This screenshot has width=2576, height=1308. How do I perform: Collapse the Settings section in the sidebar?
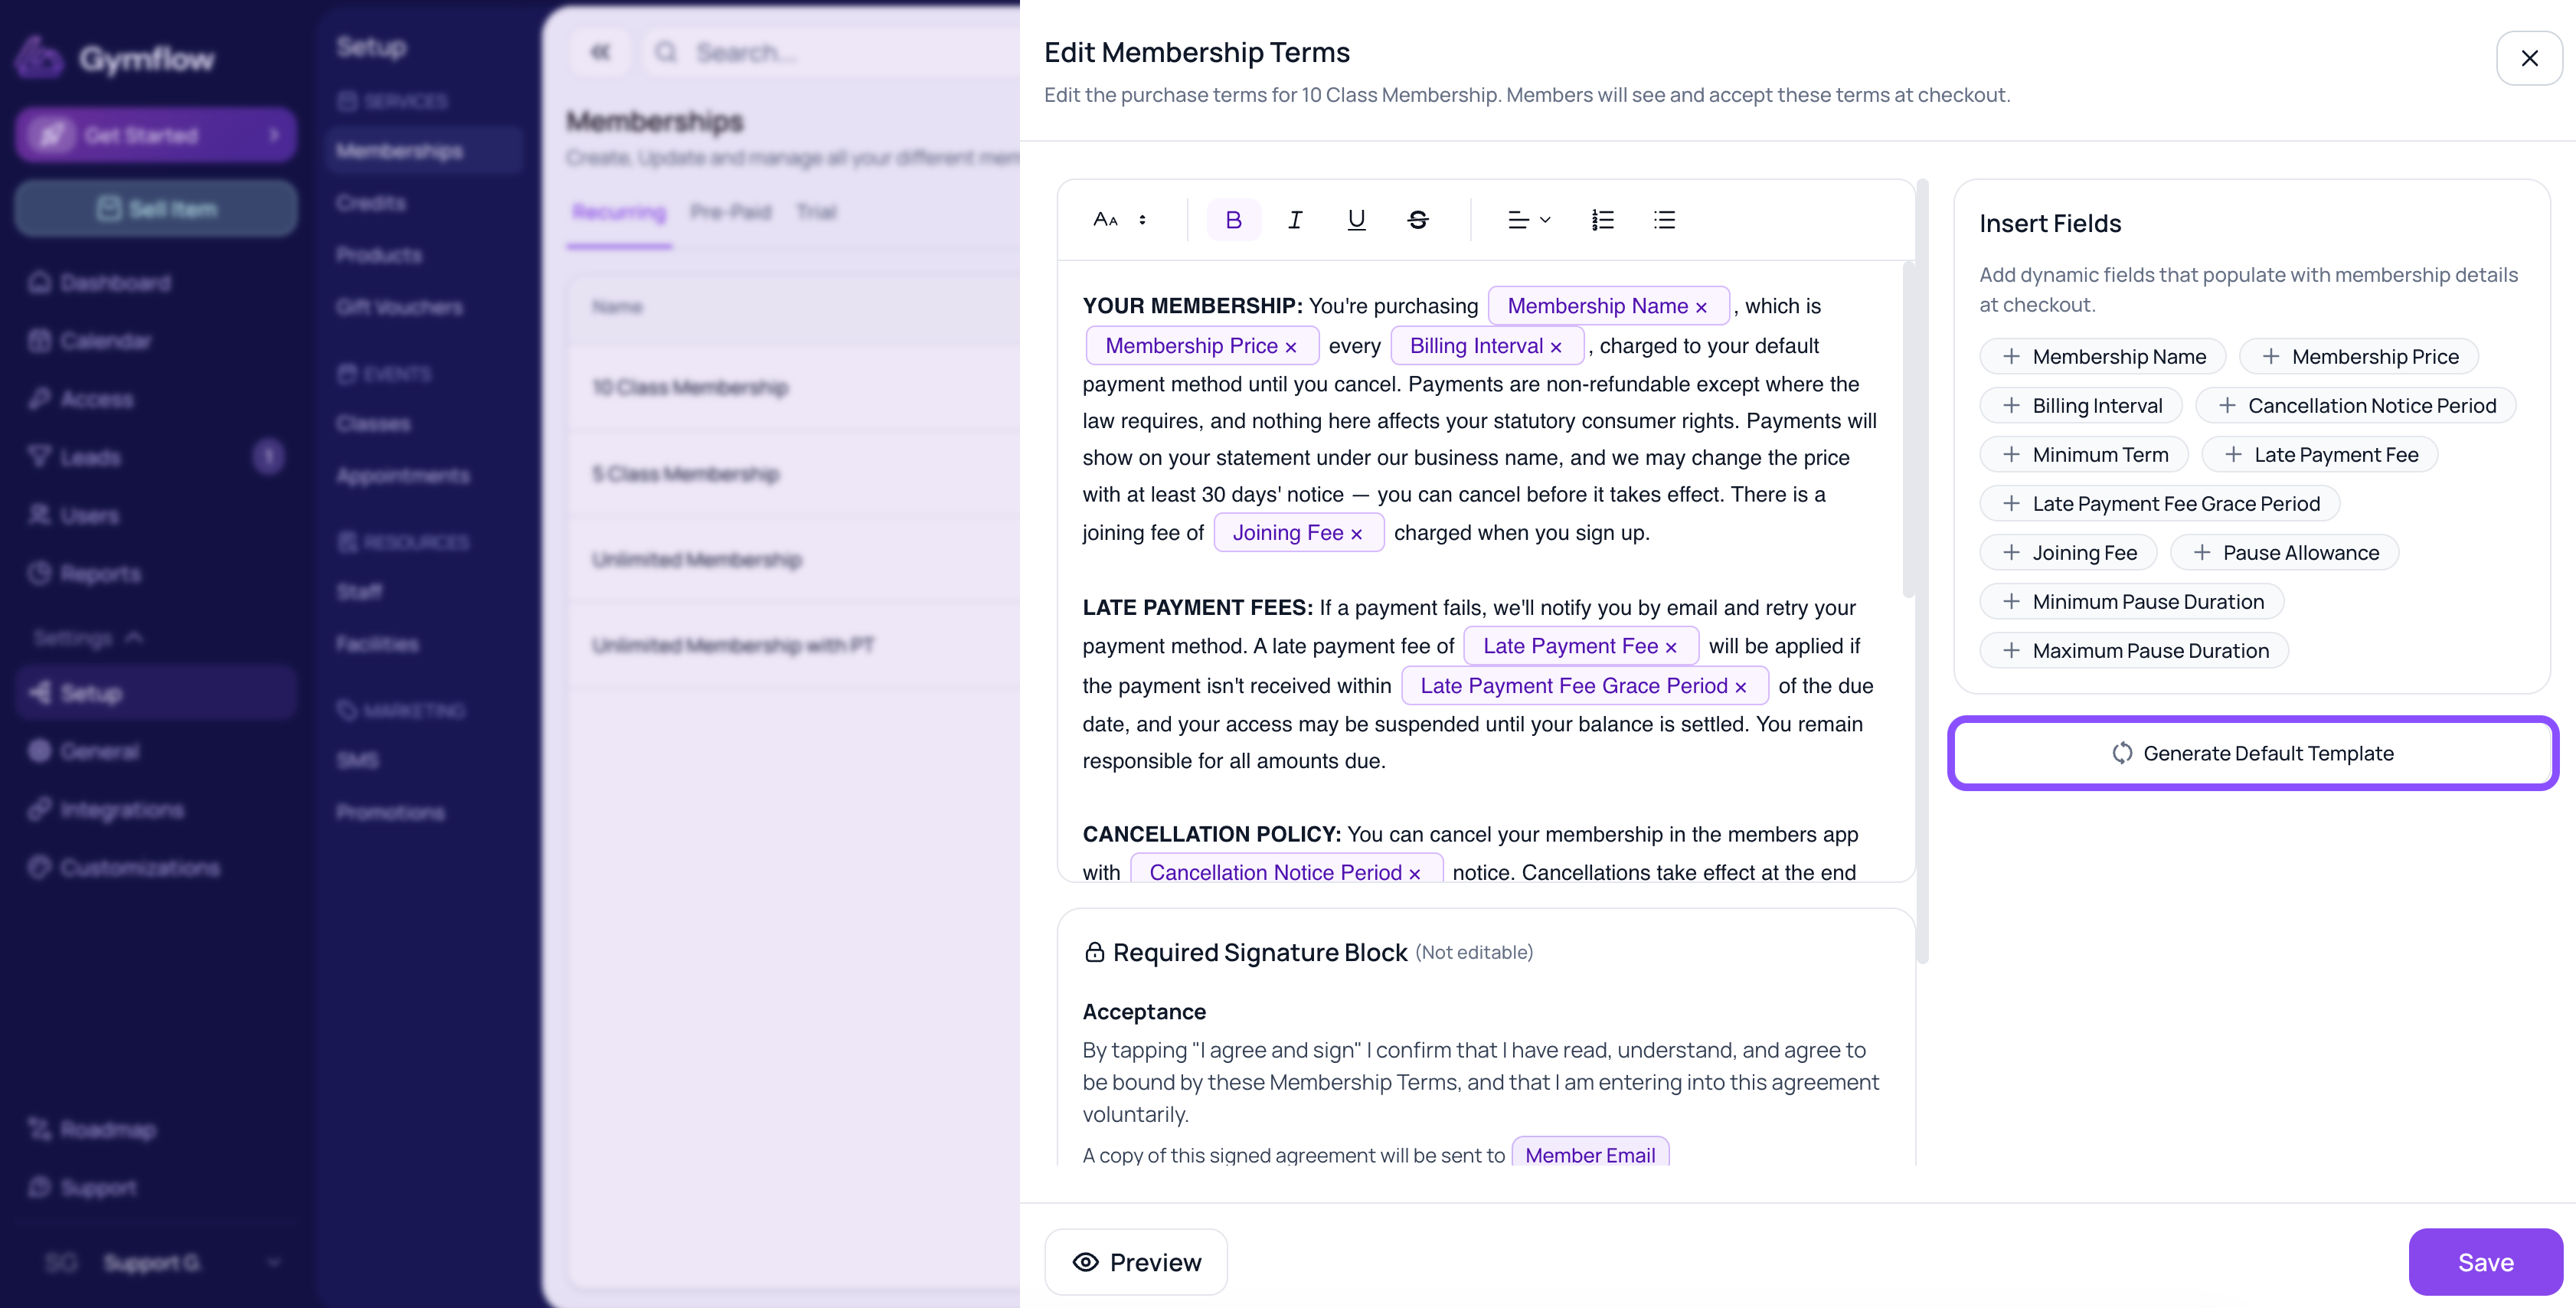[88, 638]
